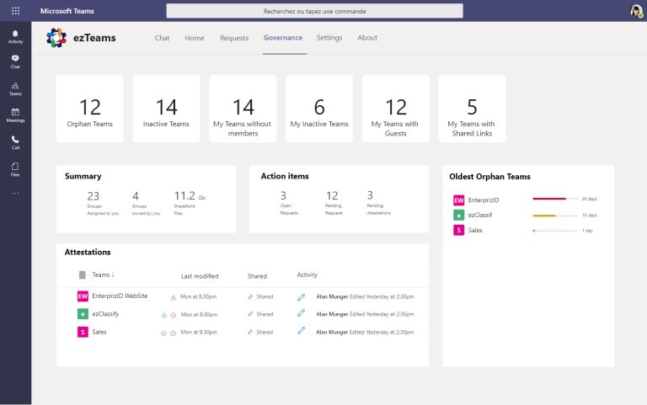647x405 pixels.
Task: Click the green badge next to ezClassify
Action: click(83, 314)
